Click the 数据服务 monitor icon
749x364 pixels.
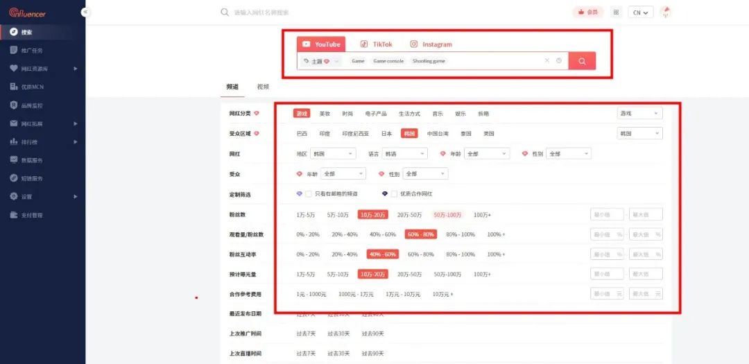(x=14, y=160)
